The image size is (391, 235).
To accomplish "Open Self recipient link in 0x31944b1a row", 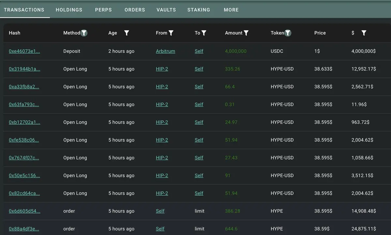I will click(199, 69).
